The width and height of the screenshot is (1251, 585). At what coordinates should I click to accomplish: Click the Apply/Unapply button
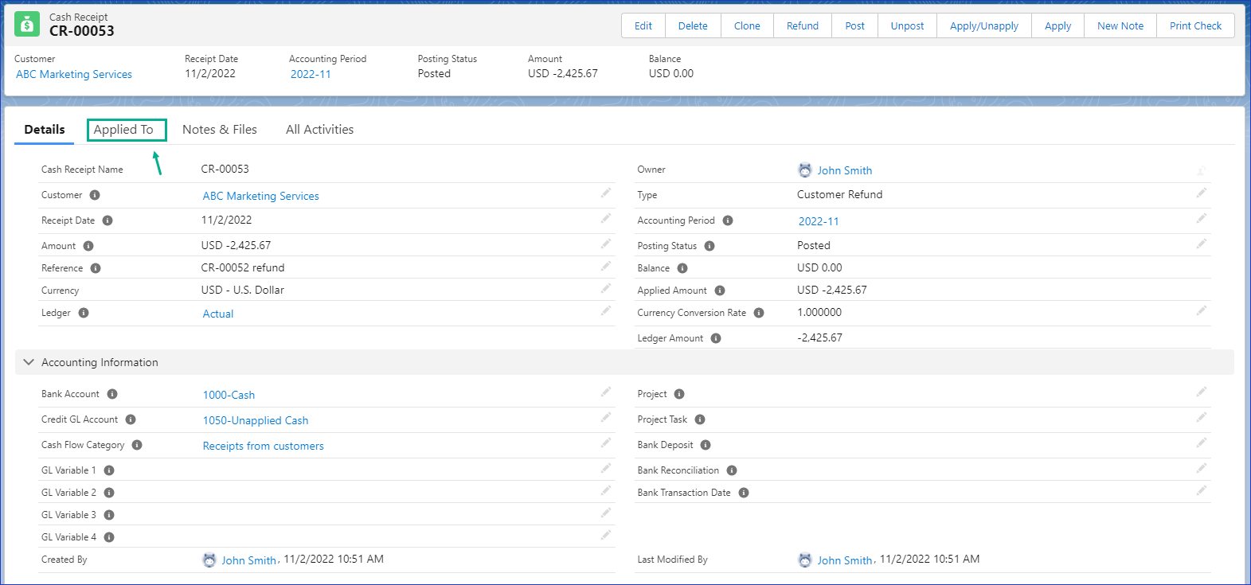point(983,25)
